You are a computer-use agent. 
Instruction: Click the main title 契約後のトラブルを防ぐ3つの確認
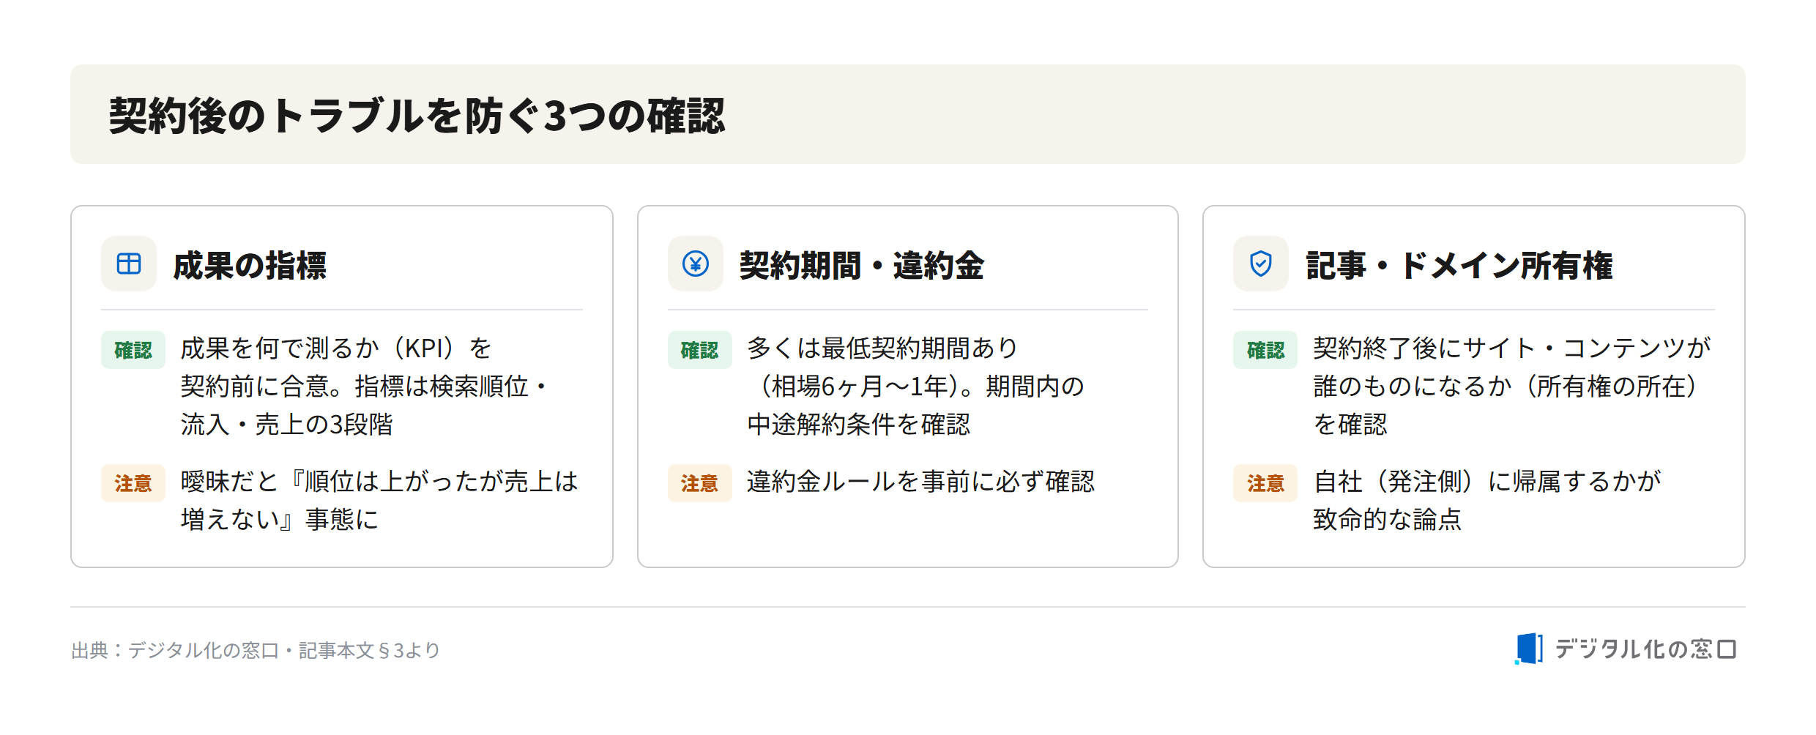point(417,116)
